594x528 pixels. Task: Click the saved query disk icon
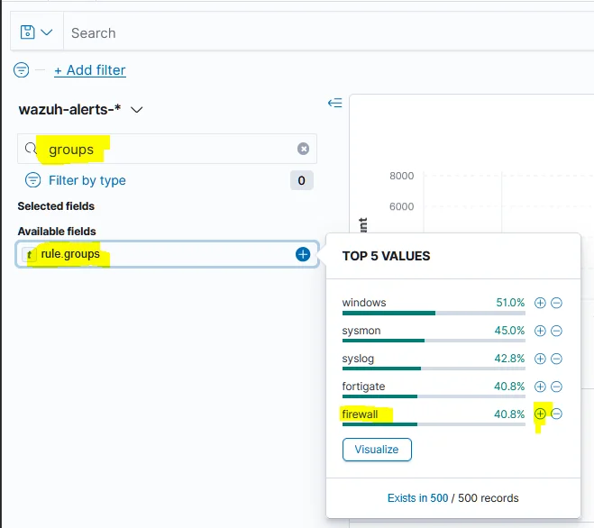click(x=27, y=32)
